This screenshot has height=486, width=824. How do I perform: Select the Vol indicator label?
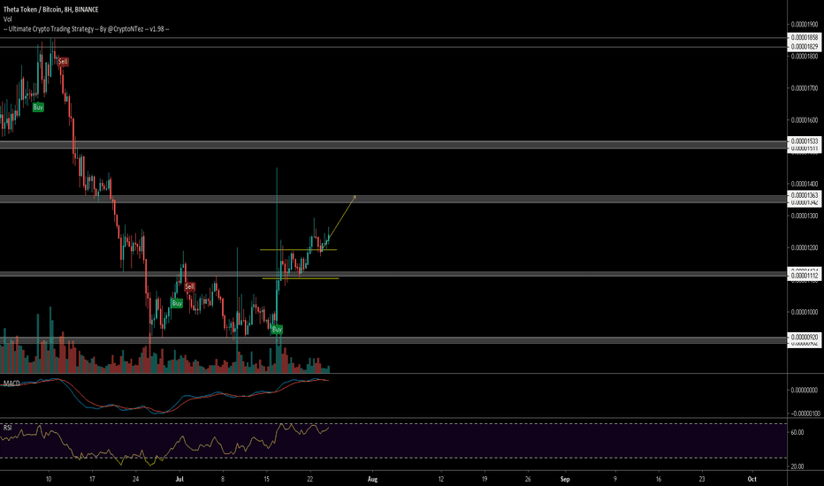tap(7, 19)
